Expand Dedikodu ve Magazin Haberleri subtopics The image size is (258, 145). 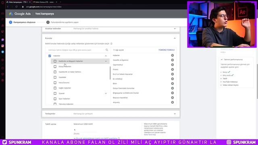point(106,61)
